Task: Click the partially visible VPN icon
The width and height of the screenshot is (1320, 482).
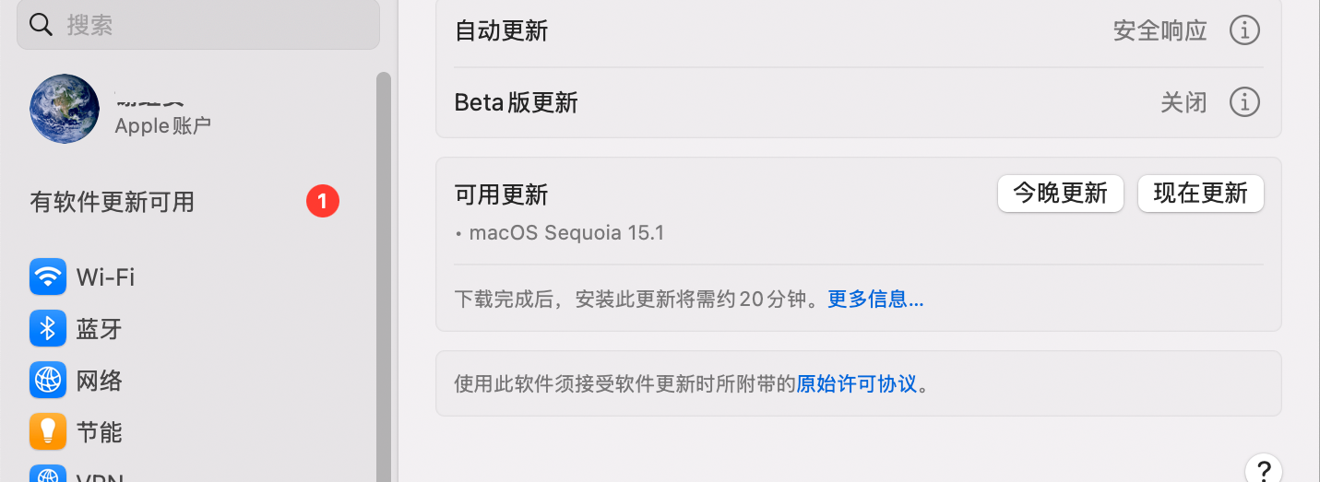Action: (x=48, y=474)
